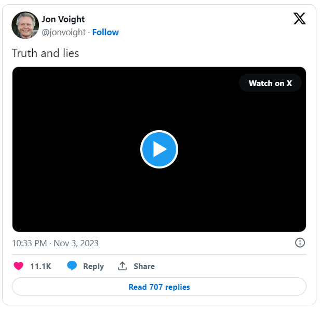Click the @jonvoight handle
This screenshot has width=320, height=310.
[x=64, y=32]
